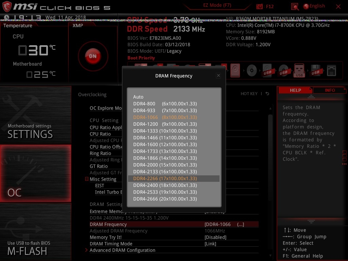Switch to the INFO tab
The image size is (348, 261).
330,90
